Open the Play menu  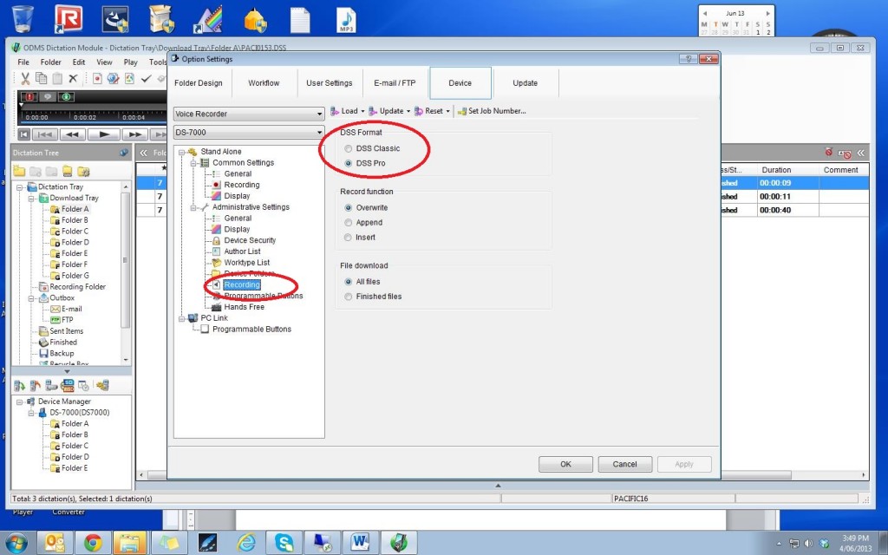(x=130, y=62)
